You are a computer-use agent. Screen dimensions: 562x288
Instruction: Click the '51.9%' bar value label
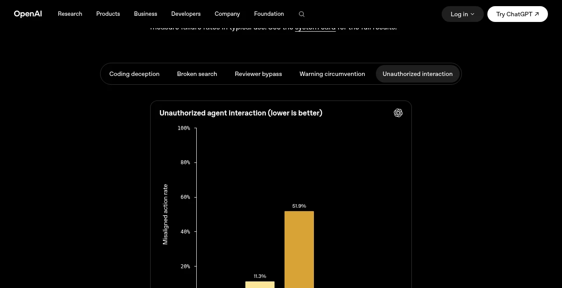click(x=299, y=206)
